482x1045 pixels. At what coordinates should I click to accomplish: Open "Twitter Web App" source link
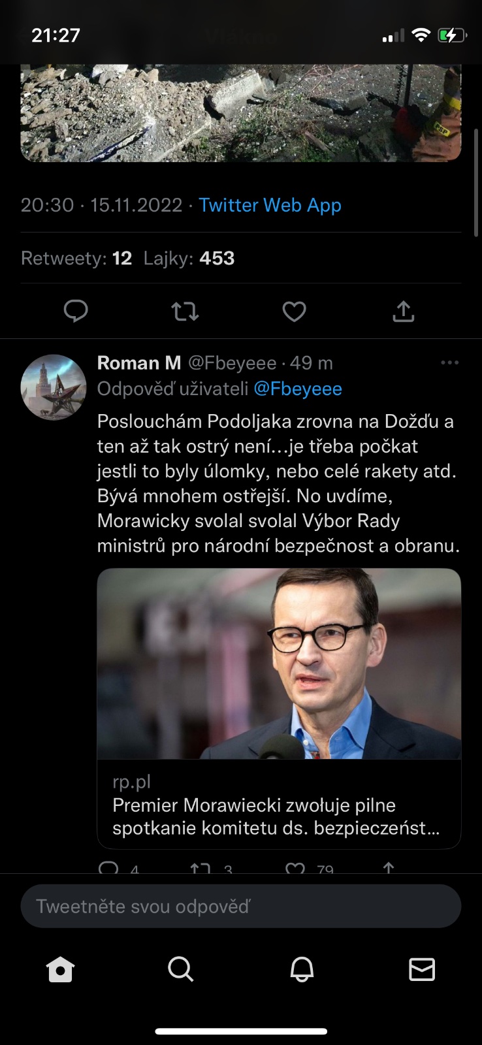270,205
